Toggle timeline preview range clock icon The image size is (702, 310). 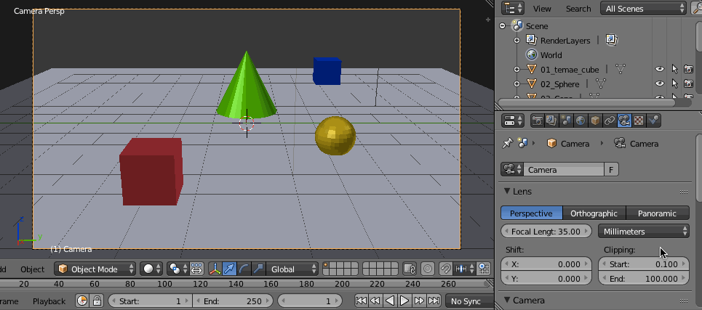click(82, 301)
